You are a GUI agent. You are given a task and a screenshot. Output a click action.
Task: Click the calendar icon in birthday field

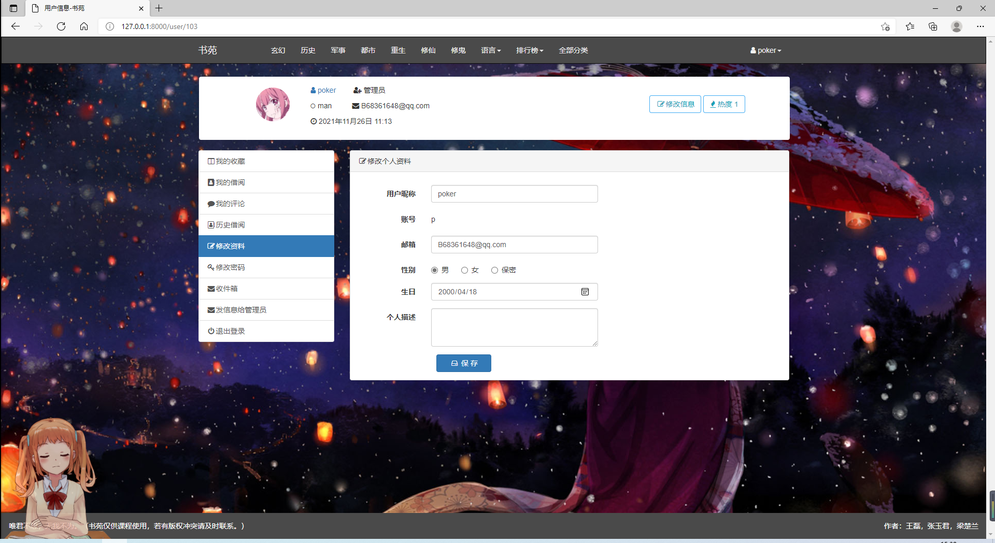[x=585, y=292]
